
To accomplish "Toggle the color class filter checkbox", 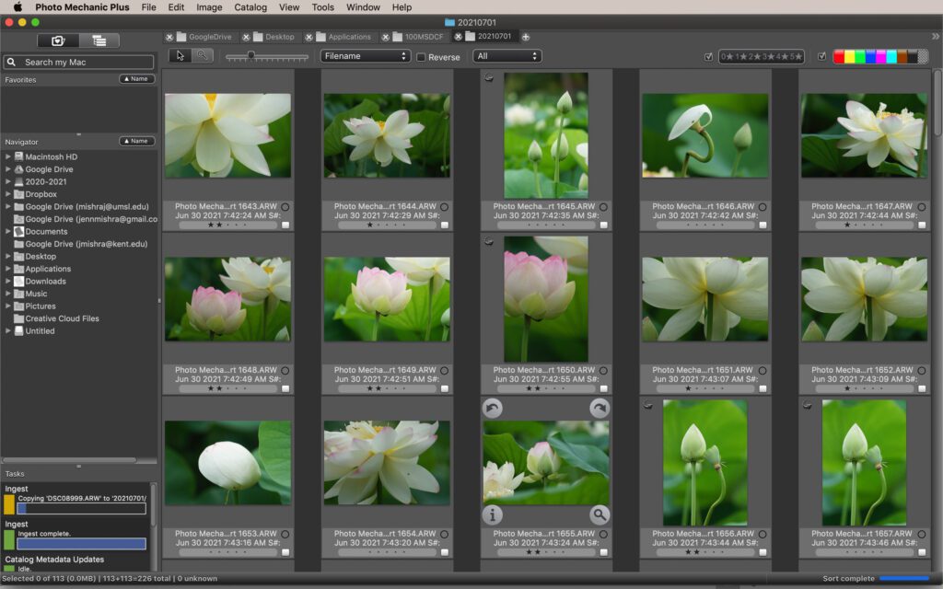I will 822,57.
